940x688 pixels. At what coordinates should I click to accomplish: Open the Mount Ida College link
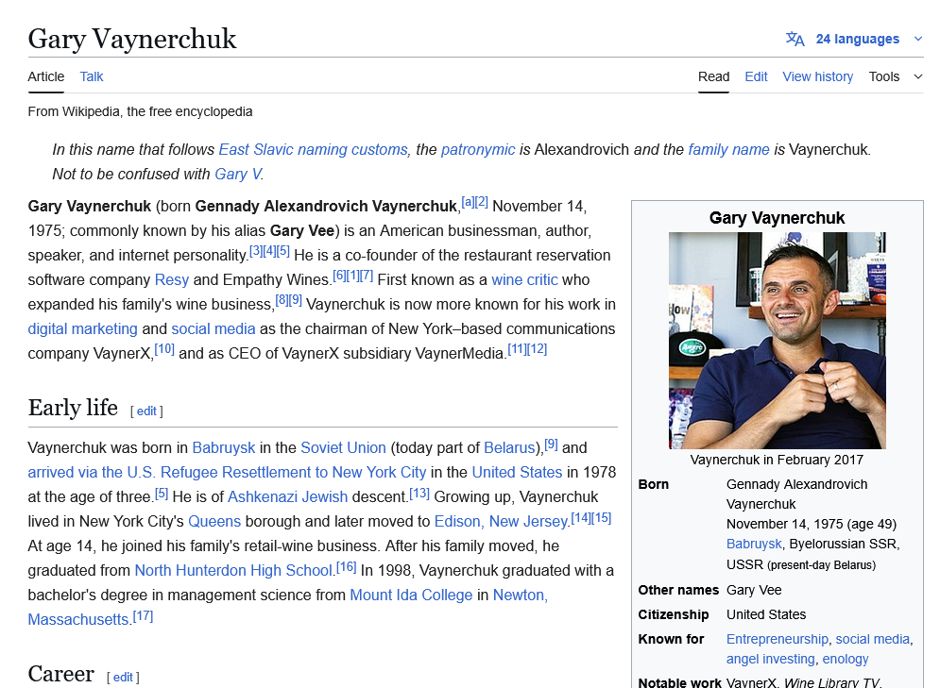411,596
